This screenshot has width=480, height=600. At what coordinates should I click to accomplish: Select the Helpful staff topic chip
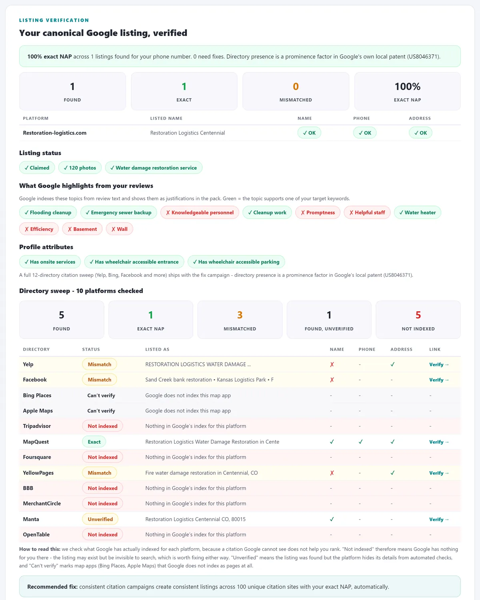tap(367, 212)
